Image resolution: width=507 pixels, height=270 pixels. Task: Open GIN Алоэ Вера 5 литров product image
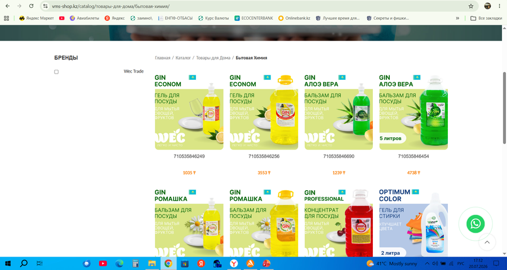413,112
